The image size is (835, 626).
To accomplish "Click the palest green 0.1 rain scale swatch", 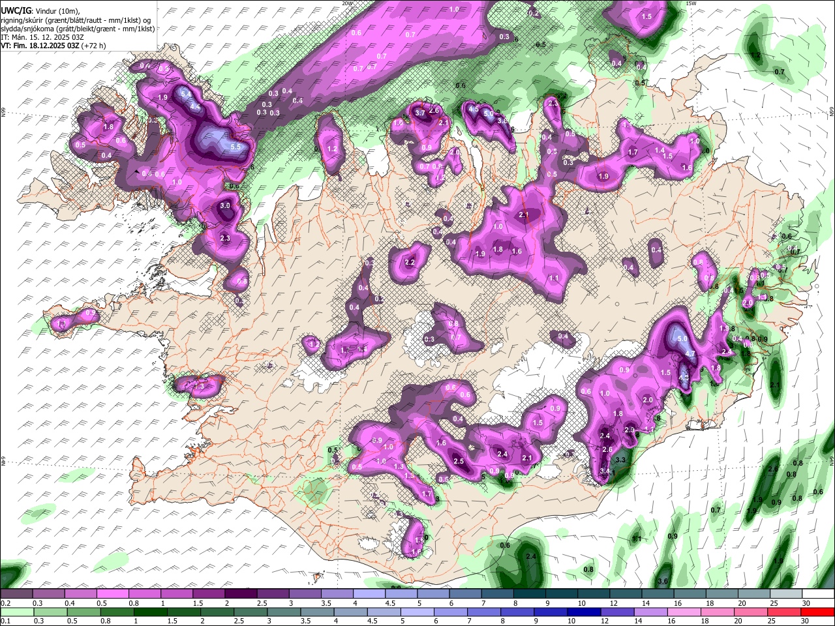I will (x=18, y=612).
